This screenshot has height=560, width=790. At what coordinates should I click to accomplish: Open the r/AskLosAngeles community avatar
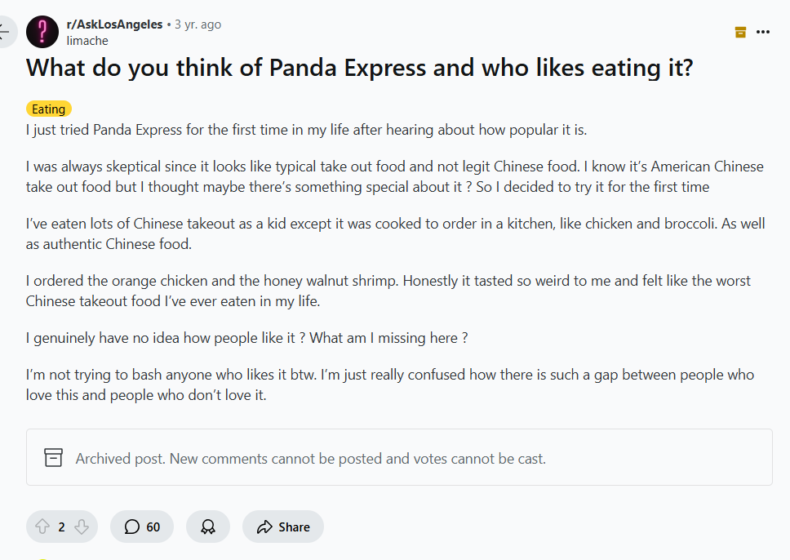coord(42,32)
